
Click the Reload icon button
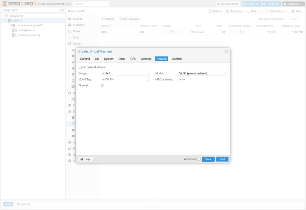pyautogui.click(x=103, y=19)
